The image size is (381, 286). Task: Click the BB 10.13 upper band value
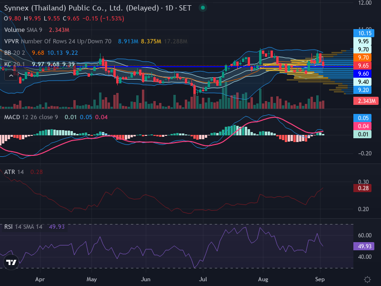pos(55,53)
